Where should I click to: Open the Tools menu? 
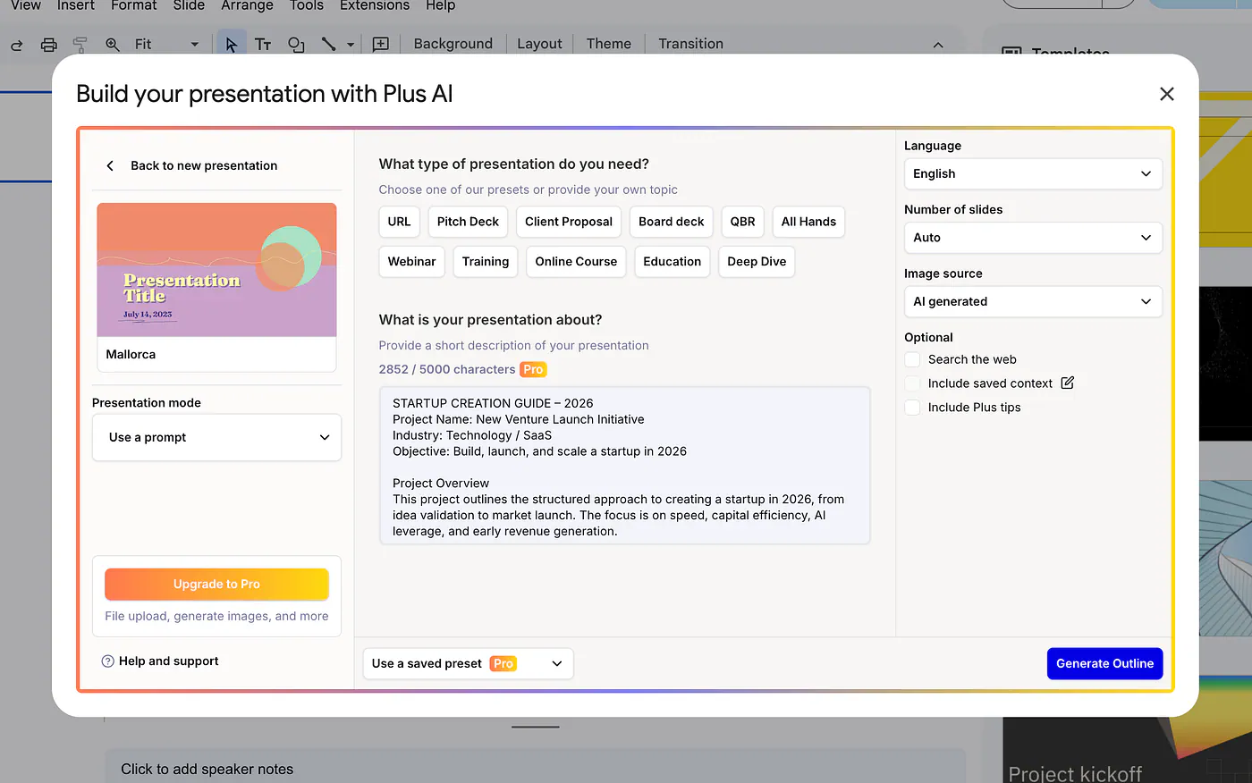(x=307, y=5)
